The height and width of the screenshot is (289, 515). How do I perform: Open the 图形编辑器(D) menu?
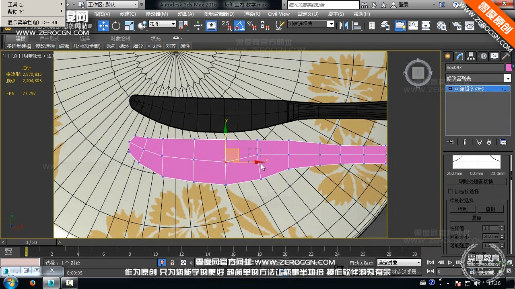219,14
